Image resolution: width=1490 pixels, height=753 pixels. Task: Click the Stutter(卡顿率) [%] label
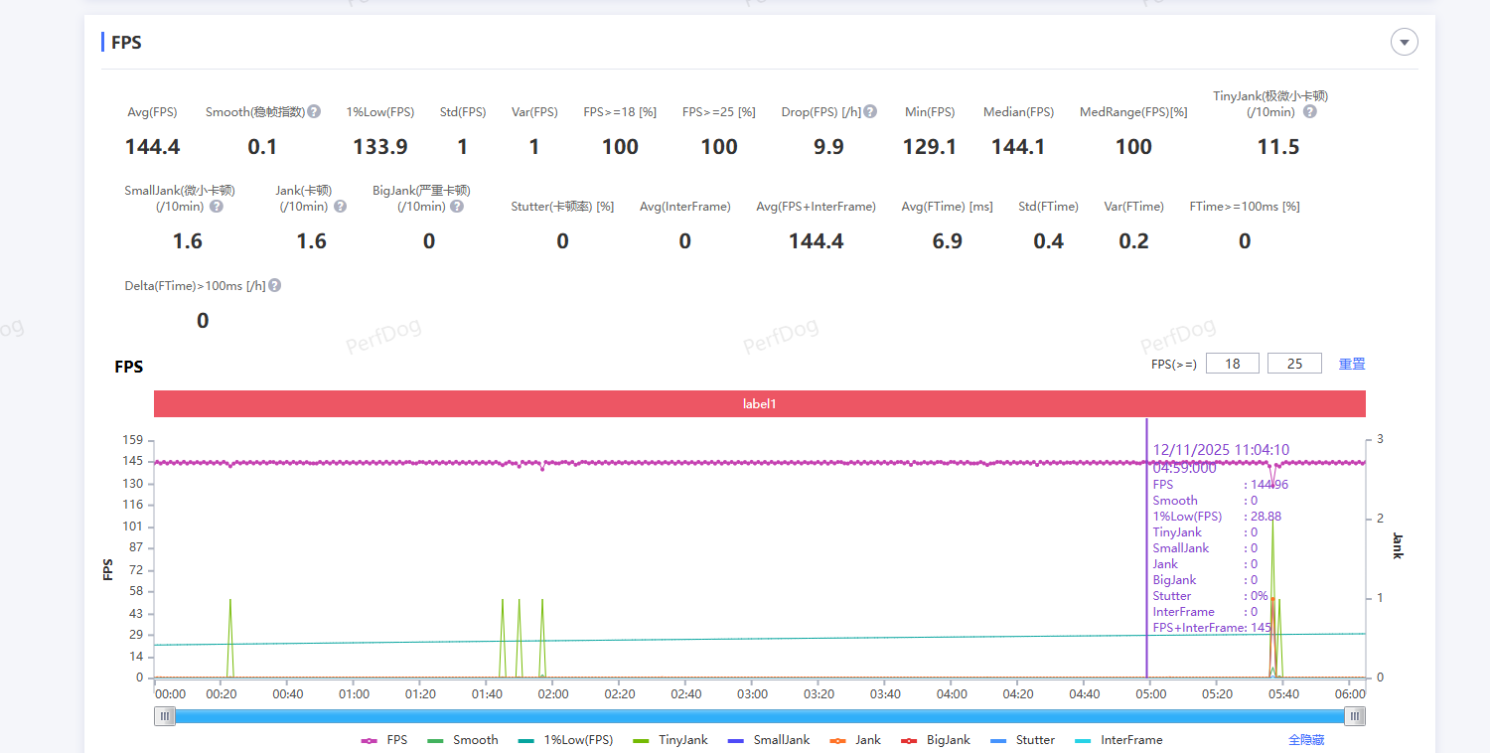pyautogui.click(x=562, y=207)
